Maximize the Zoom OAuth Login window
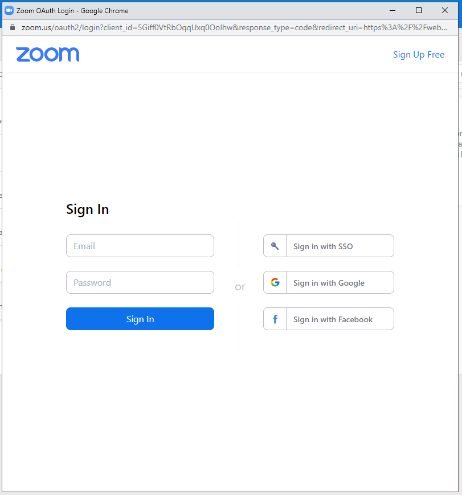This screenshot has height=495, width=462. [x=419, y=10]
